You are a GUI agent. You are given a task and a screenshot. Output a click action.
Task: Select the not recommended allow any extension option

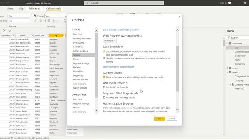coord(104,58)
